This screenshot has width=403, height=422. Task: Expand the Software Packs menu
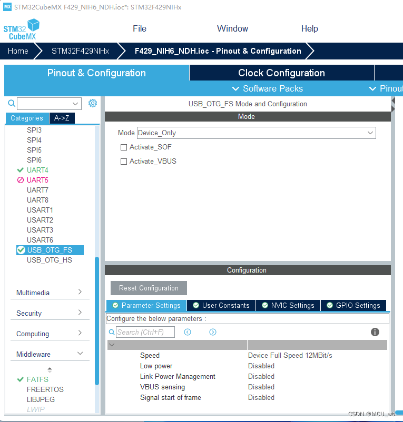click(267, 88)
